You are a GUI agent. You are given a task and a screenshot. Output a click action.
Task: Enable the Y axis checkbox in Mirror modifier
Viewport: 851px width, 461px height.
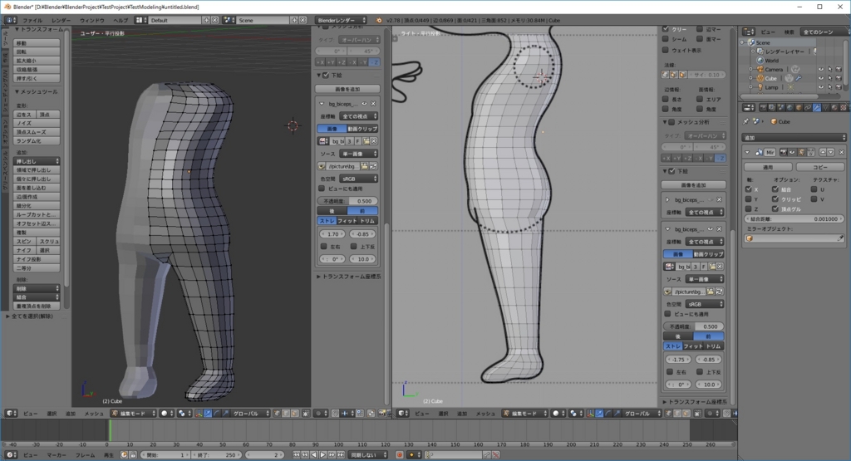click(x=749, y=199)
